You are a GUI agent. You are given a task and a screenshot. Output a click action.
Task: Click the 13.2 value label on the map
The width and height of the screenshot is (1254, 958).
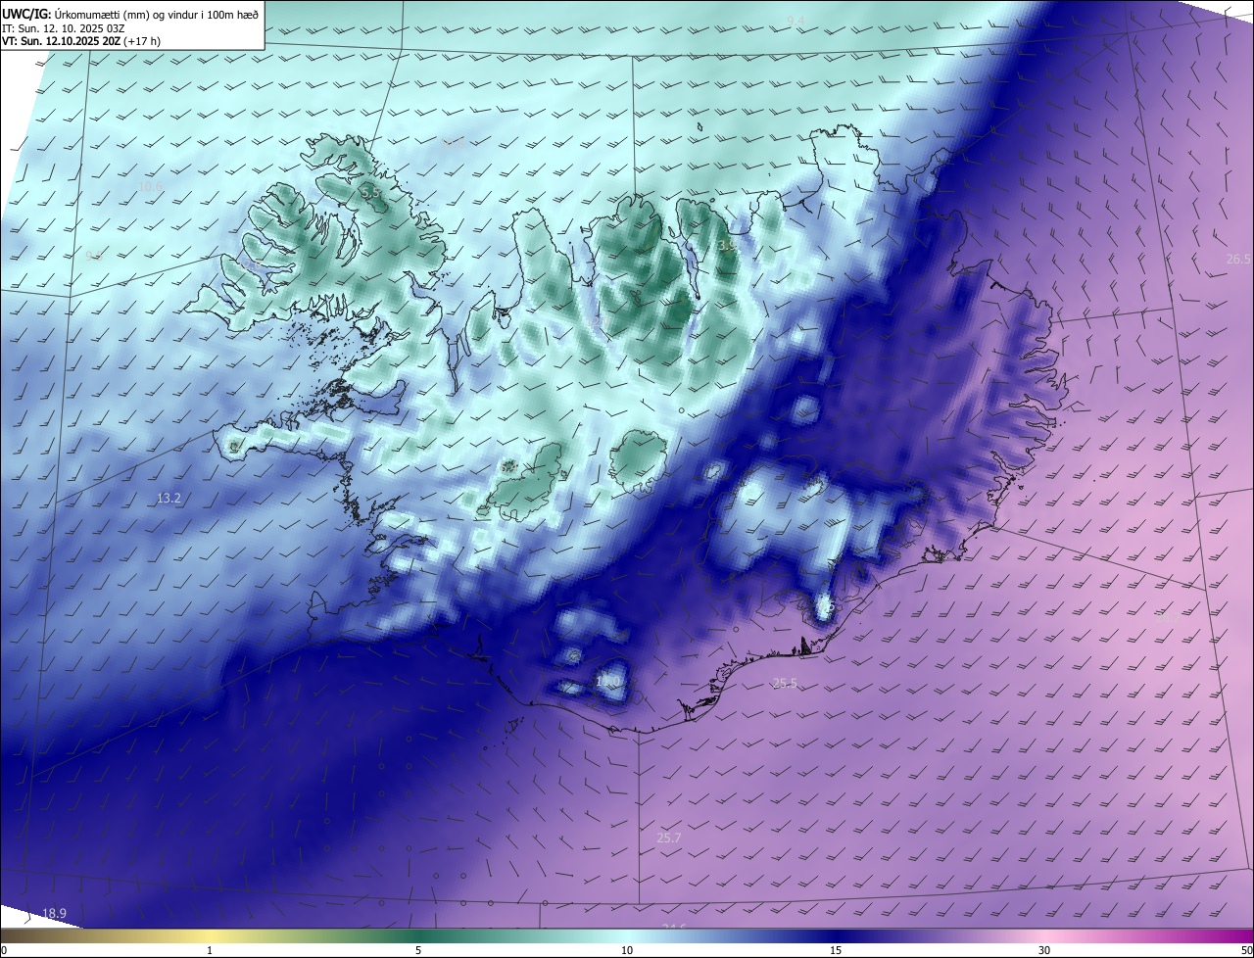(x=169, y=499)
